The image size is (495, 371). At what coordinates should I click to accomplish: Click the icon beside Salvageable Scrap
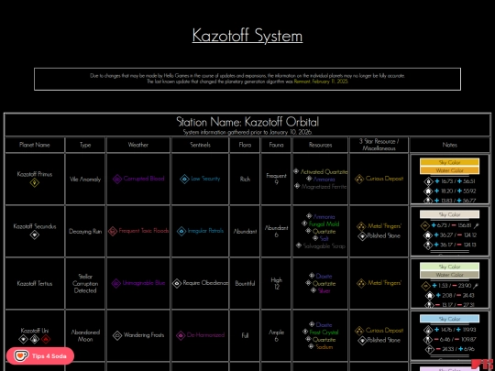click(x=299, y=246)
